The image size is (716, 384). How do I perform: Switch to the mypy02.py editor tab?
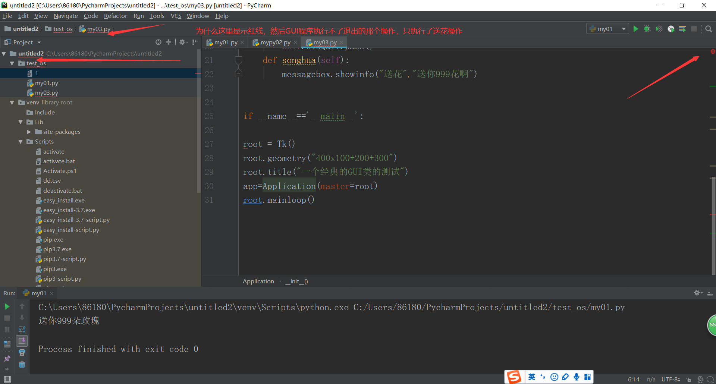[275, 42]
